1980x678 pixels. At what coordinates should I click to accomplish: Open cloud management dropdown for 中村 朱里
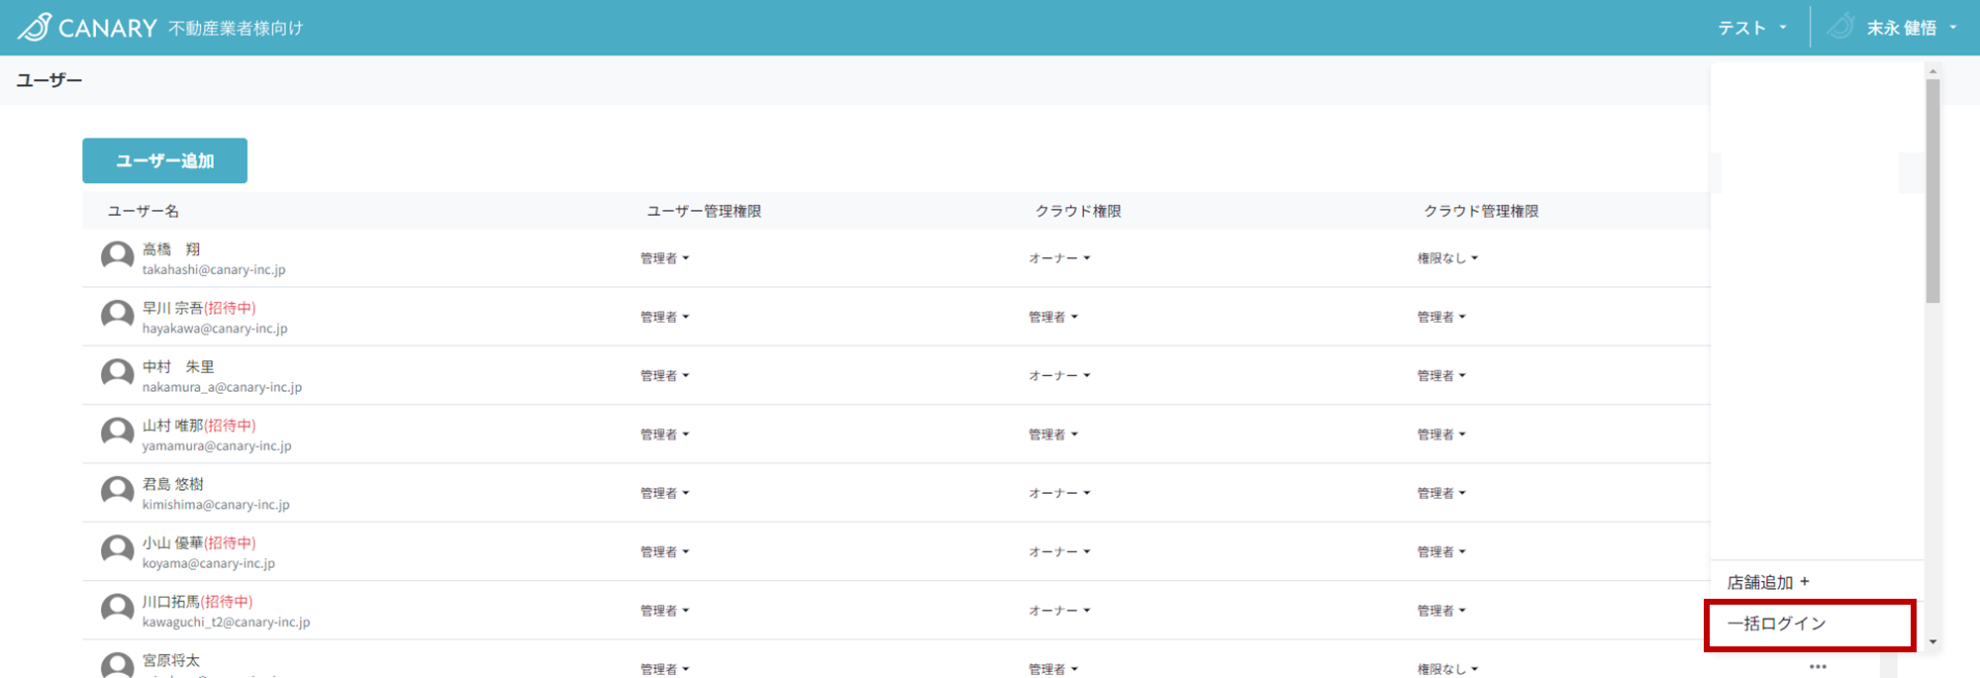coord(1441,376)
